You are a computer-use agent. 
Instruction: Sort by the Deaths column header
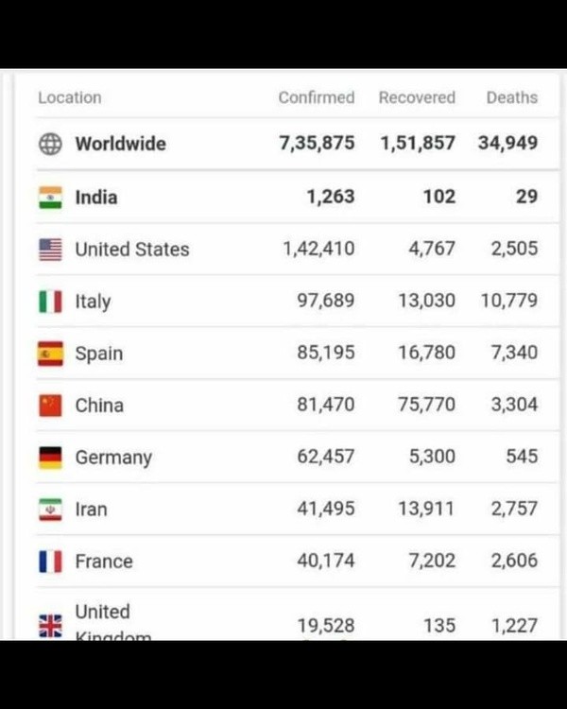[x=512, y=97]
